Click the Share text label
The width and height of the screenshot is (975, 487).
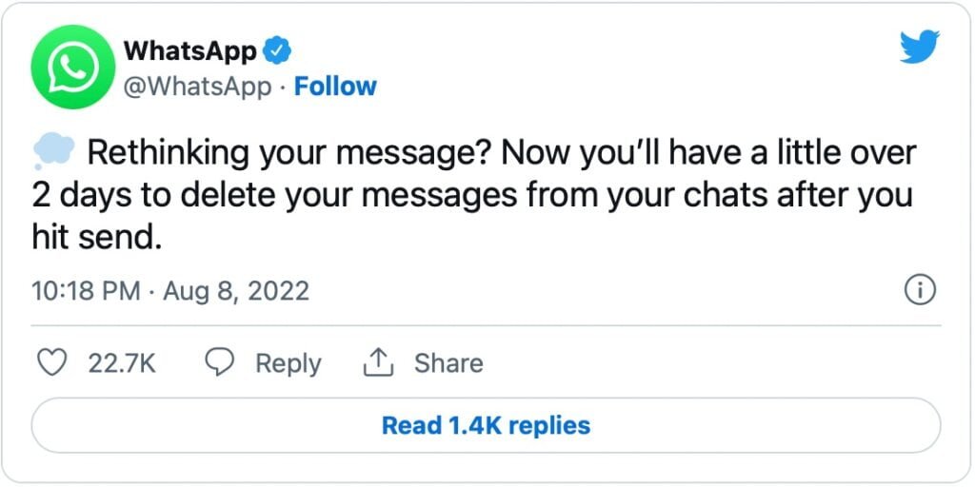click(448, 363)
